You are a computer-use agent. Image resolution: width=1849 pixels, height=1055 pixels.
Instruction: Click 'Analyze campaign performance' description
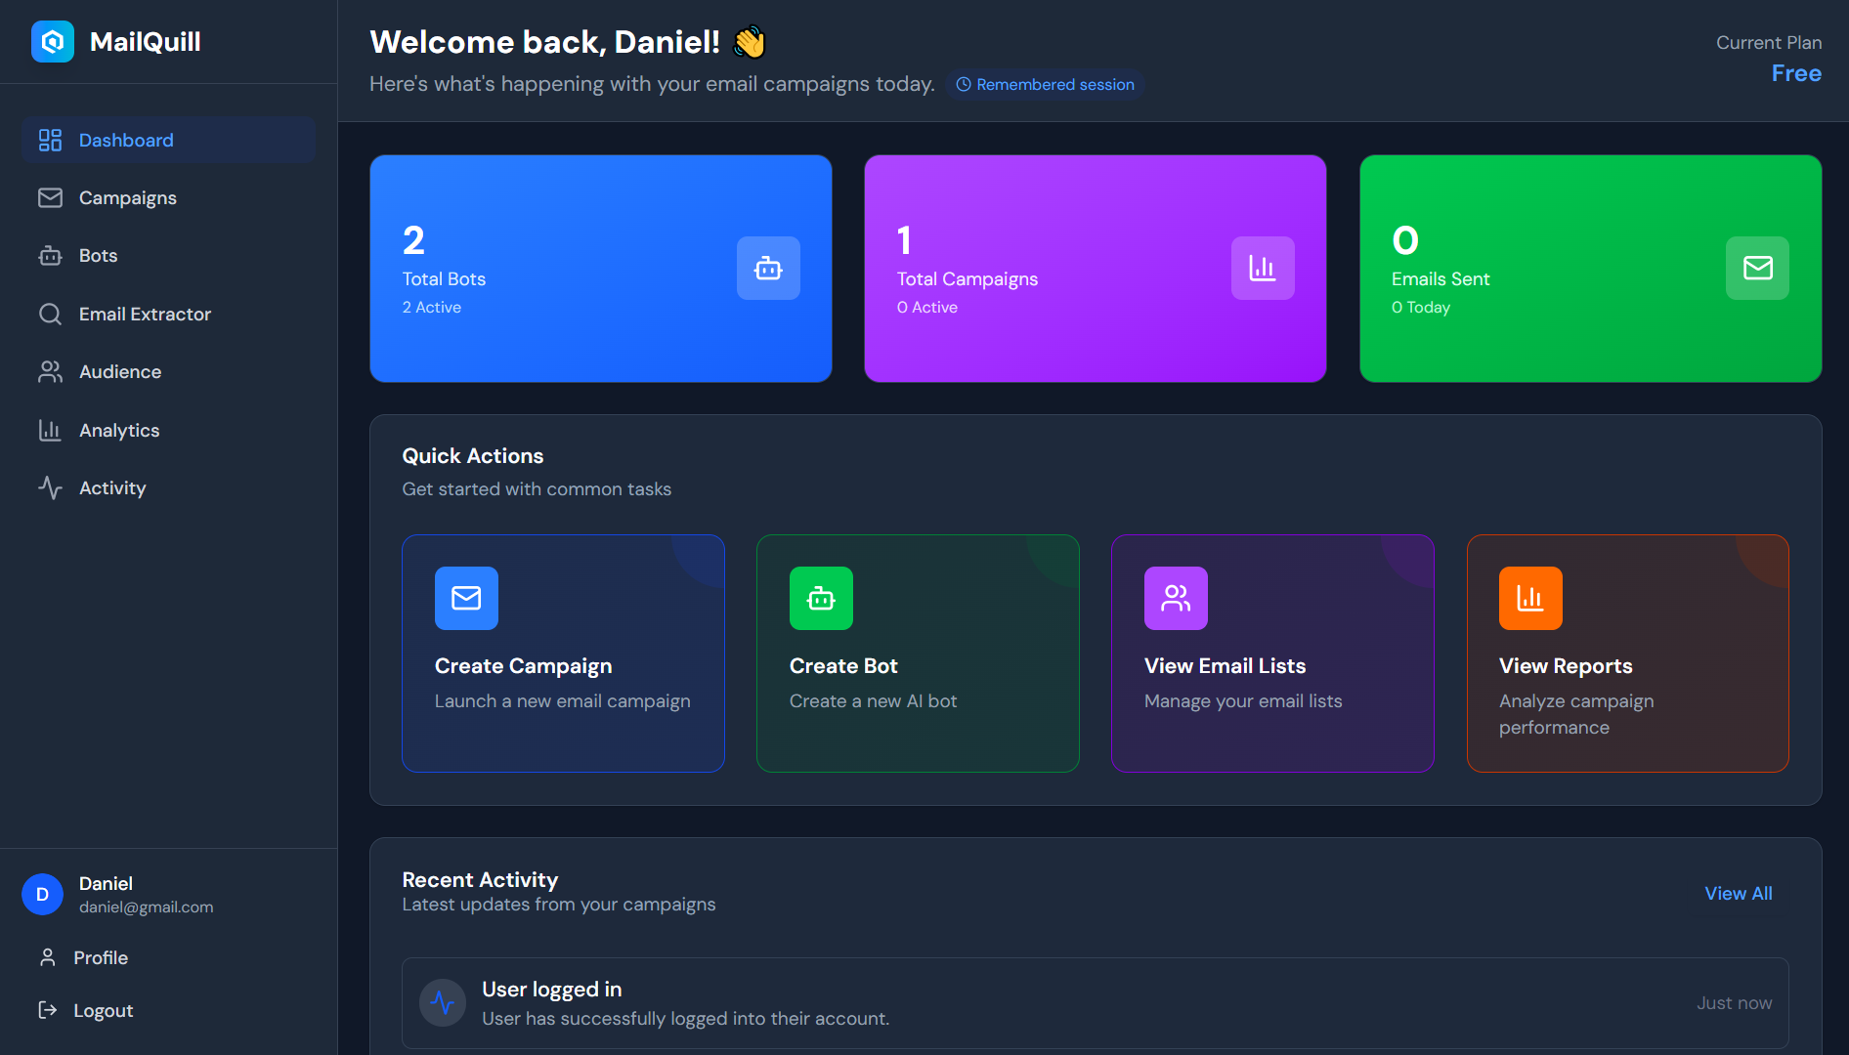1576,714
